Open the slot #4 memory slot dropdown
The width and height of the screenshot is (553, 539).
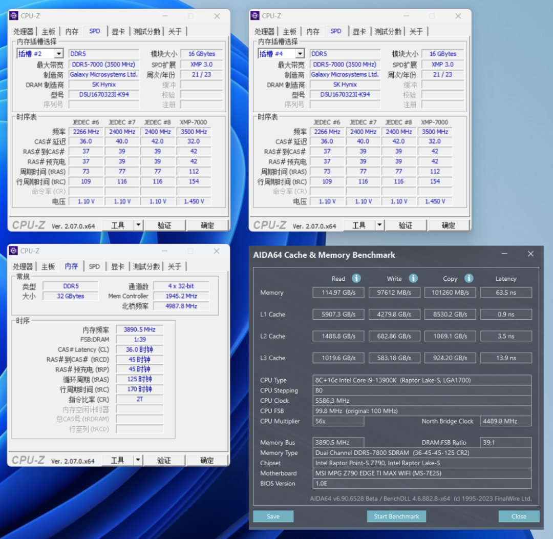(300, 54)
